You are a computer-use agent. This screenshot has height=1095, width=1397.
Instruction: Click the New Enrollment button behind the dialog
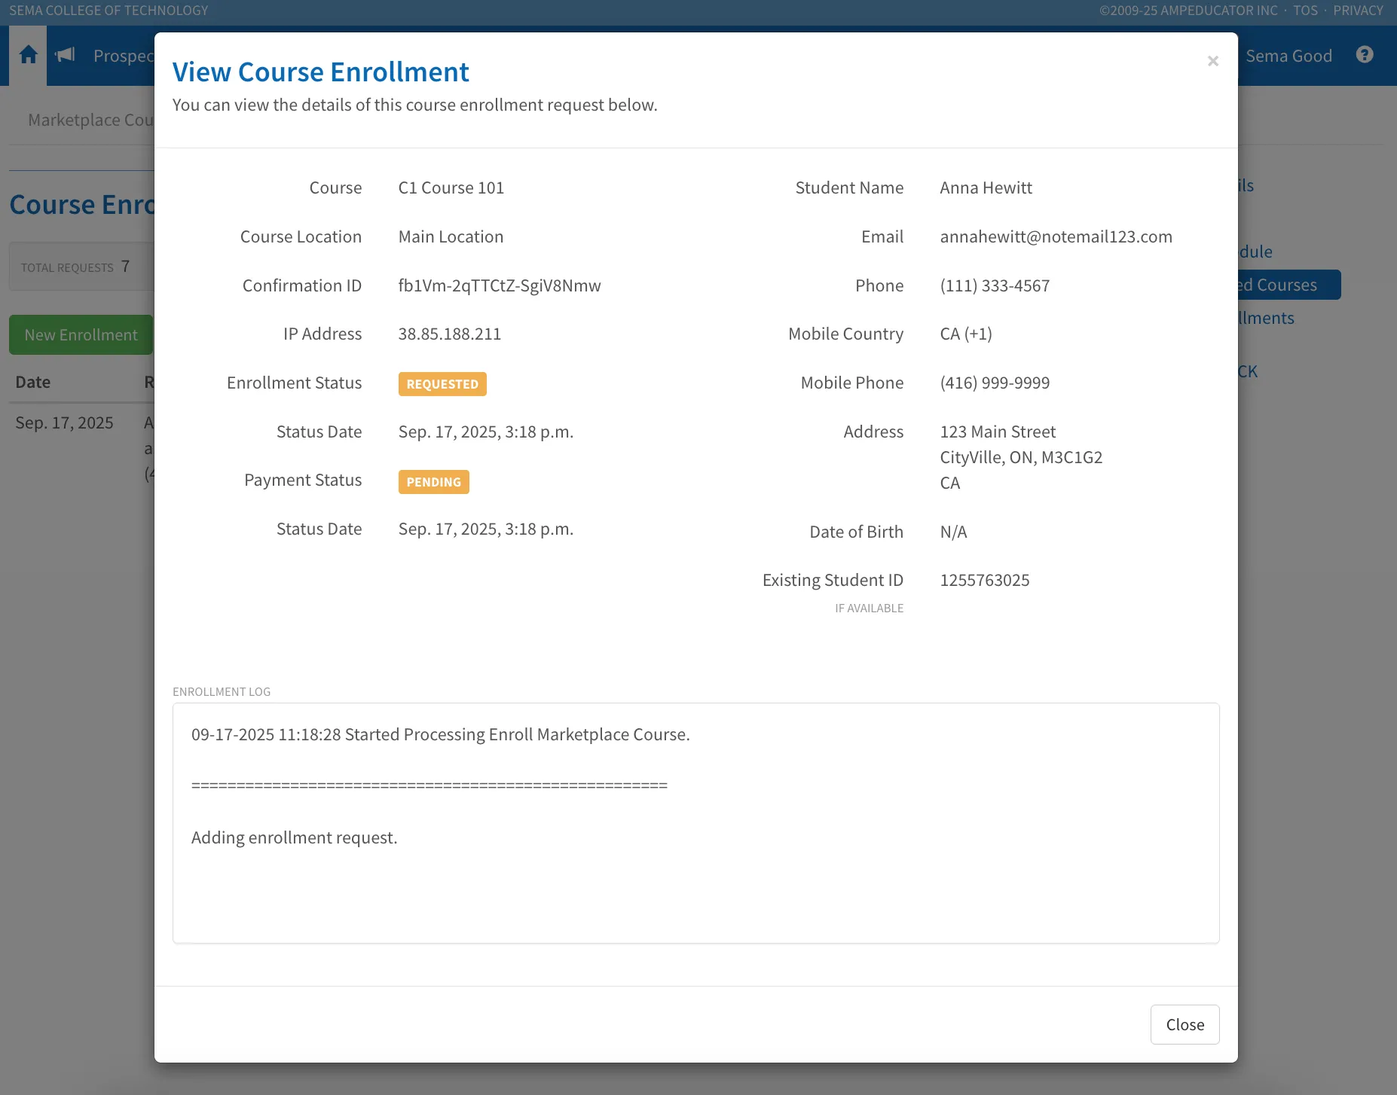pos(81,334)
